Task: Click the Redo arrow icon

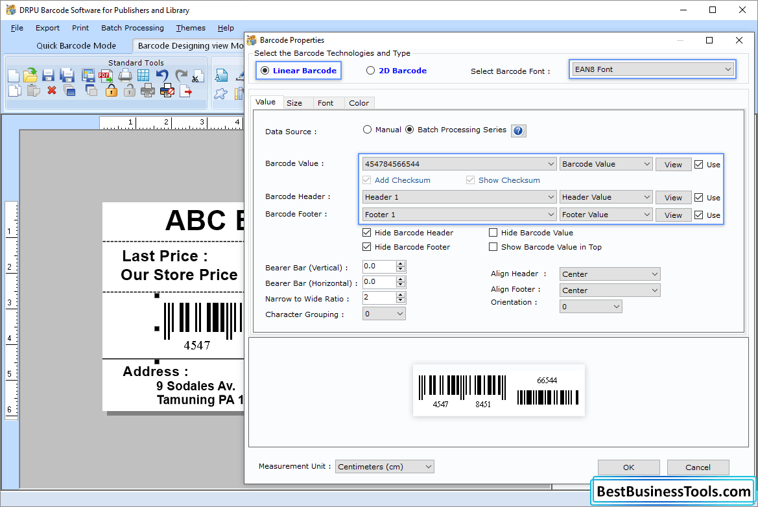Action: click(181, 74)
